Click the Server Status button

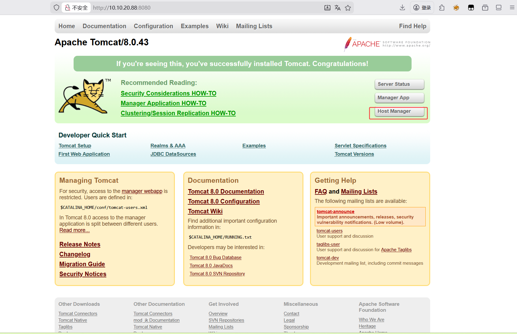coord(399,84)
